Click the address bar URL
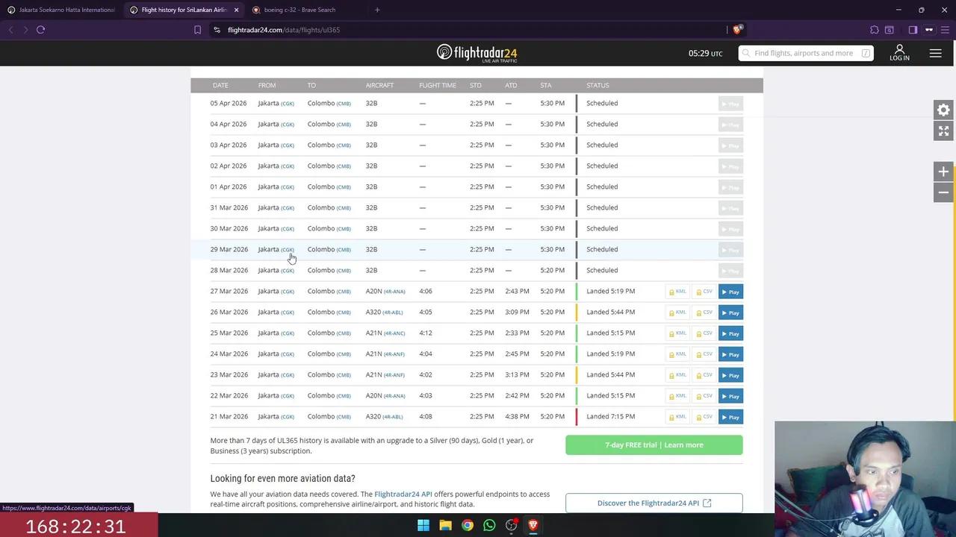This screenshot has width=956, height=537. click(x=284, y=30)
